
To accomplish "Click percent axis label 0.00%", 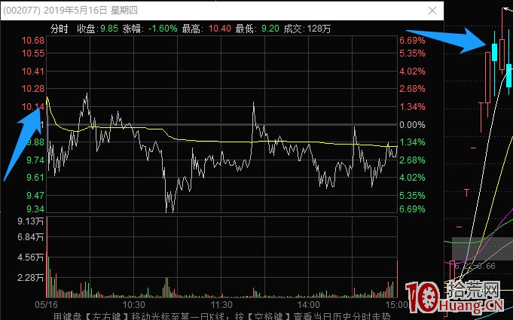I will (412, 124).
